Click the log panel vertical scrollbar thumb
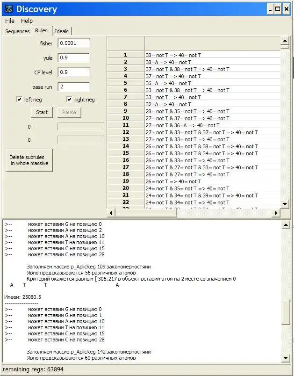The height and width of the screenshot is (376, 294). click(x=286, y=312)
